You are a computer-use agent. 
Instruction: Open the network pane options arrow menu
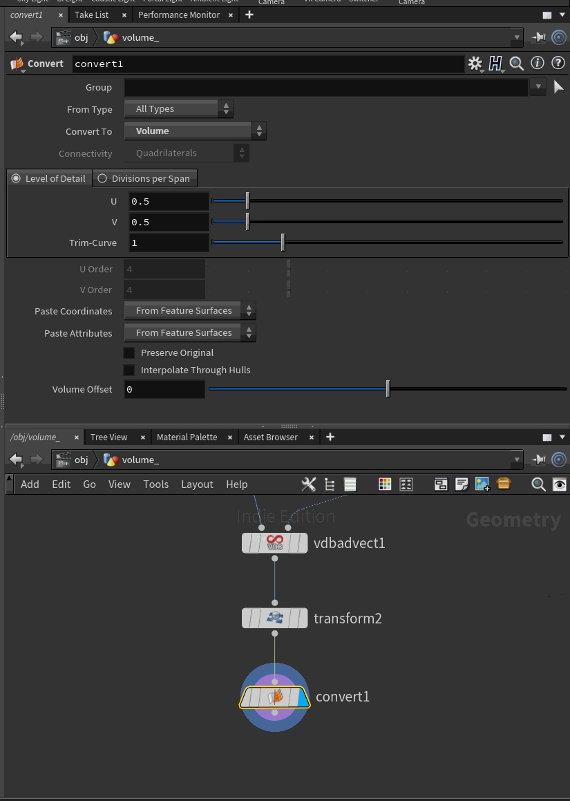coord(562,437)
